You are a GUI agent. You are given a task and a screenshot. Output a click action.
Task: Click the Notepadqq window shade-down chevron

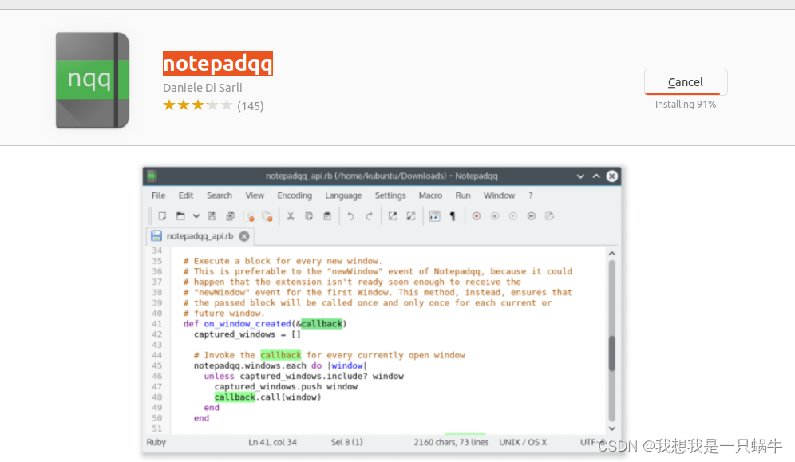[580, 176]
